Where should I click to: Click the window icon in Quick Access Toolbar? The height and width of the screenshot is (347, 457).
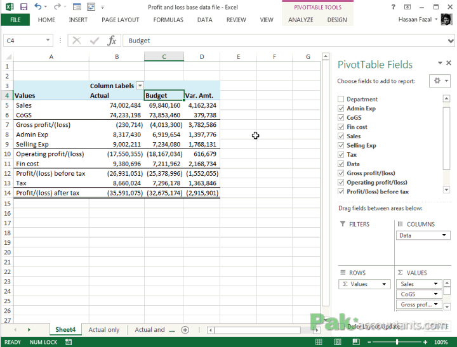[77, 7]
